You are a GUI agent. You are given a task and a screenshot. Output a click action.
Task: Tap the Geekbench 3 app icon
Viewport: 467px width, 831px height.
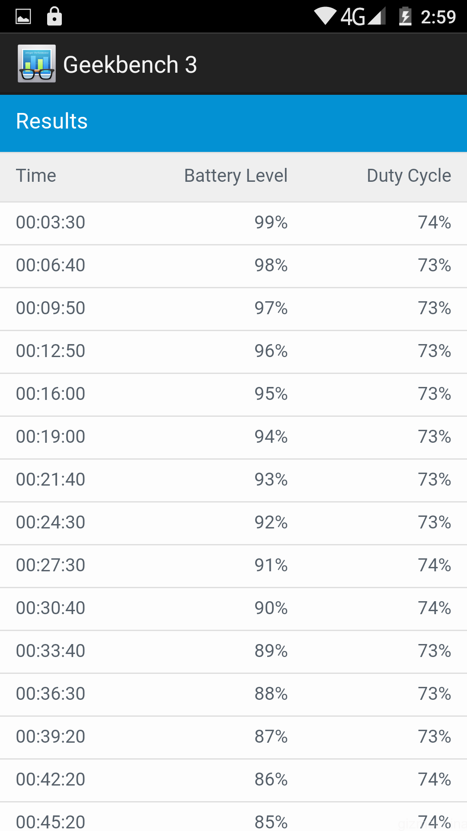click(x=37, y=64)
